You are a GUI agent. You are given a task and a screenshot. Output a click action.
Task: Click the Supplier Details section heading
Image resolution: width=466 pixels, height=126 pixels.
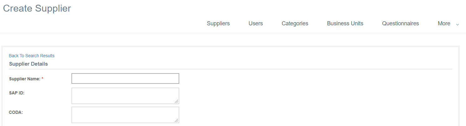(x=29, y=64)
